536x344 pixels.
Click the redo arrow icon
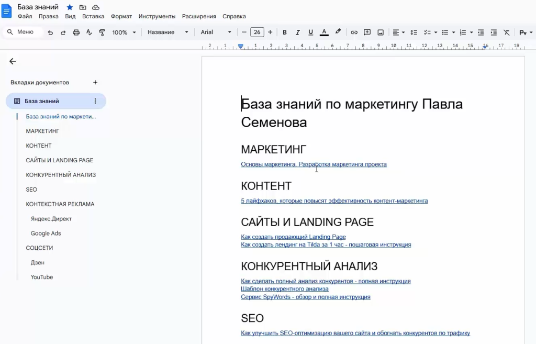tap(63, 32)
